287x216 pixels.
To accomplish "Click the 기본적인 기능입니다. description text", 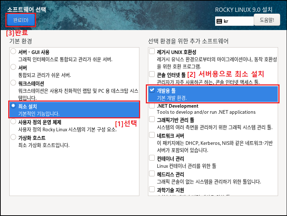I will pos(39,114).
